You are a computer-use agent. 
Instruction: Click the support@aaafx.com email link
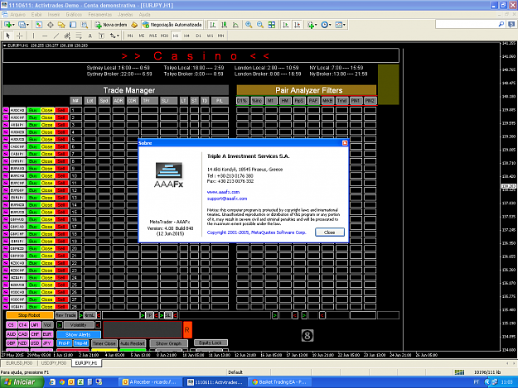tap(227, 199)
